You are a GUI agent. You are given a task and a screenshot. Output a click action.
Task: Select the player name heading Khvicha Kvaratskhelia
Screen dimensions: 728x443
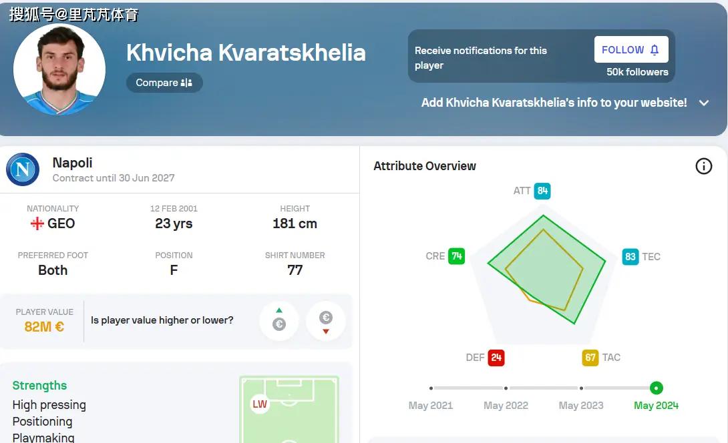point(246,53)
